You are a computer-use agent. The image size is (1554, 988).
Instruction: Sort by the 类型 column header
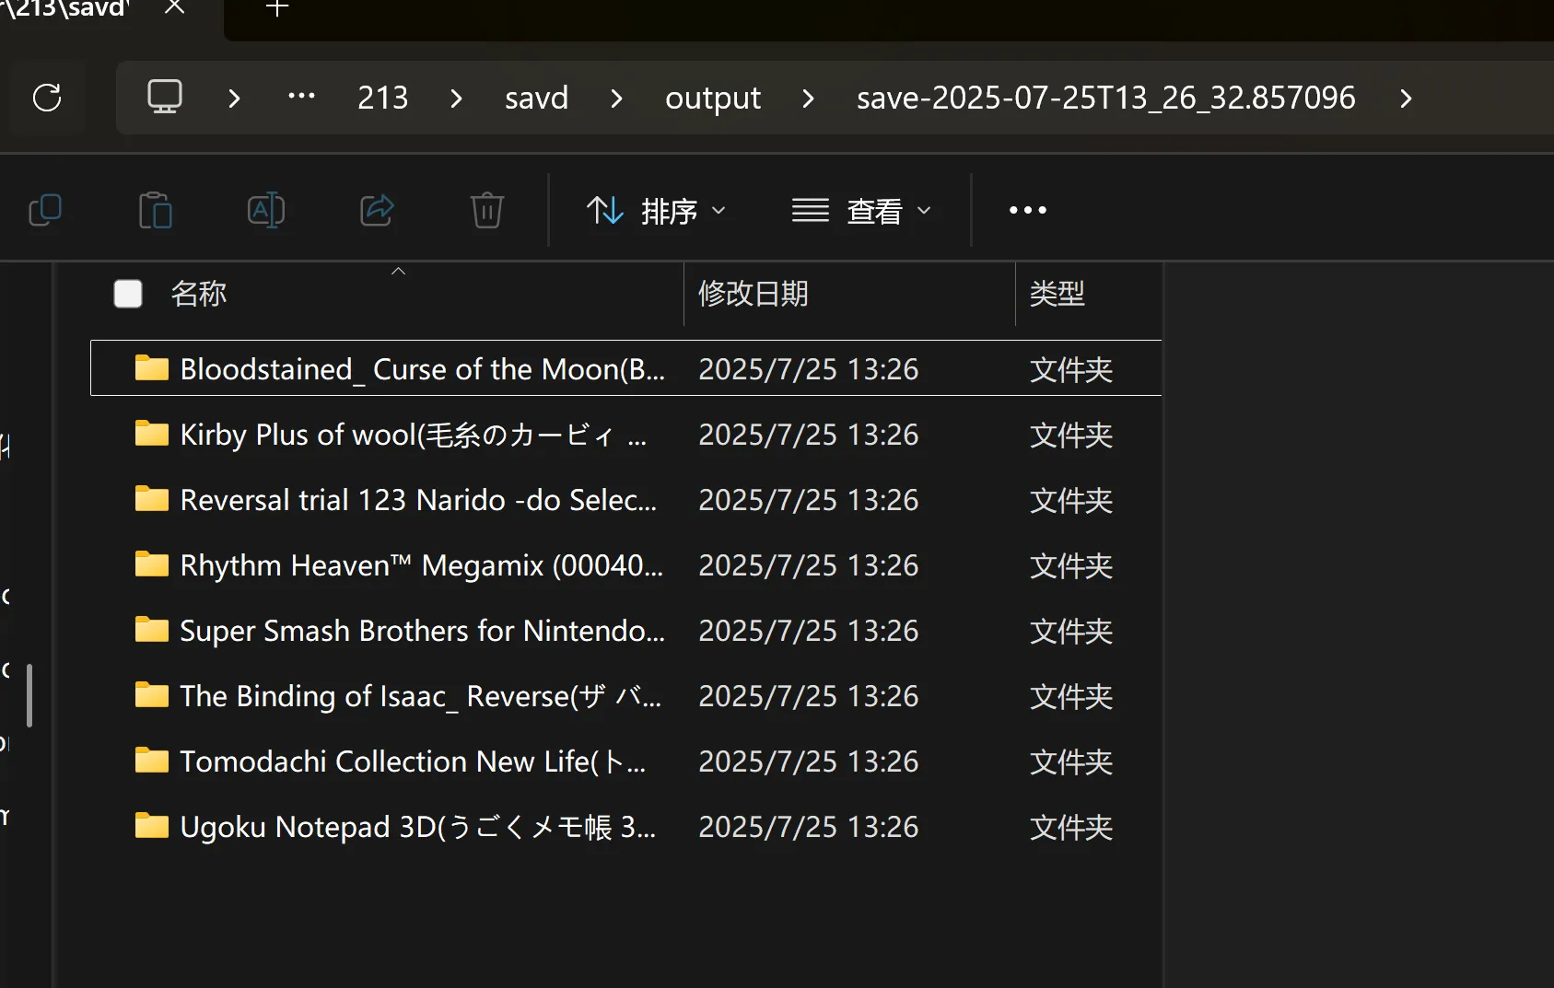[x=1057, y=294]
